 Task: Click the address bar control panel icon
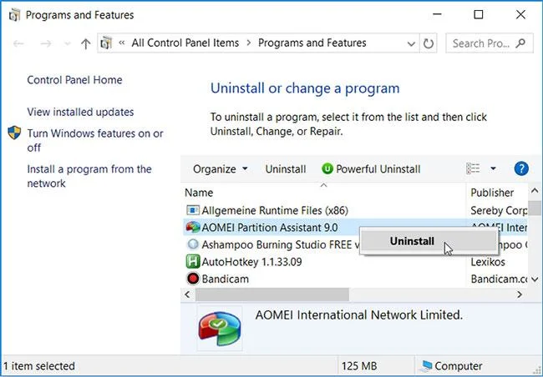(x=106, y=43)
